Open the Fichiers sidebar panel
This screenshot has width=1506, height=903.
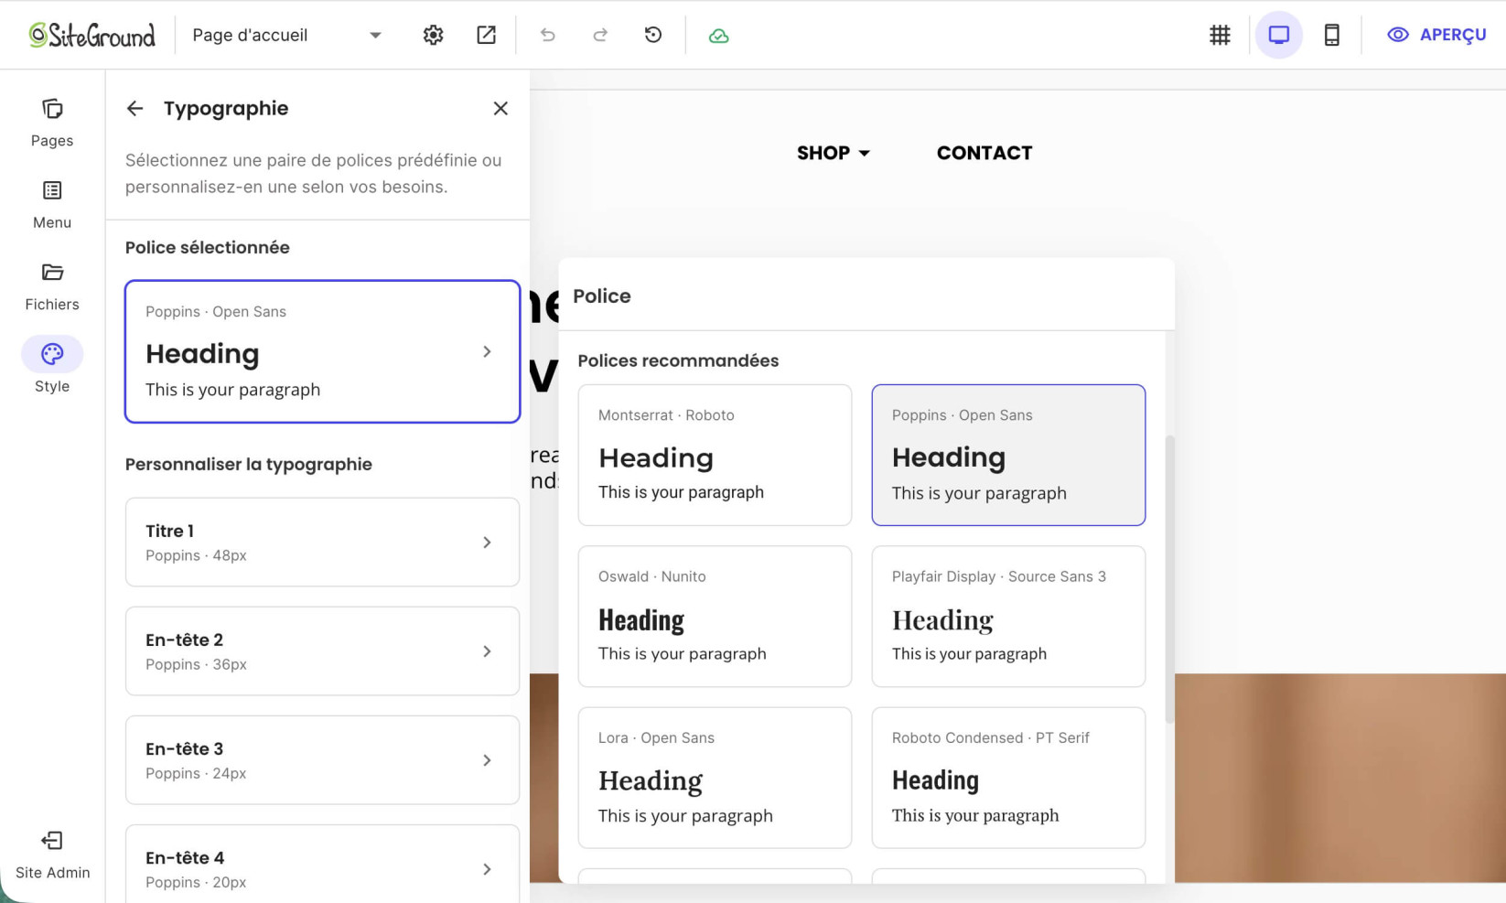[52, 286]
